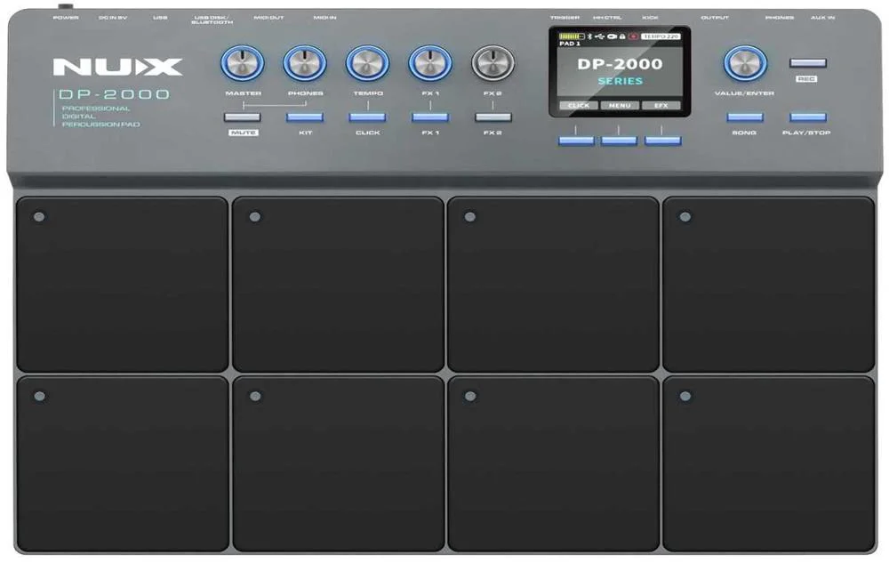
Task: Turn the MASTER volume knob
Action: (x=243, y=63)
